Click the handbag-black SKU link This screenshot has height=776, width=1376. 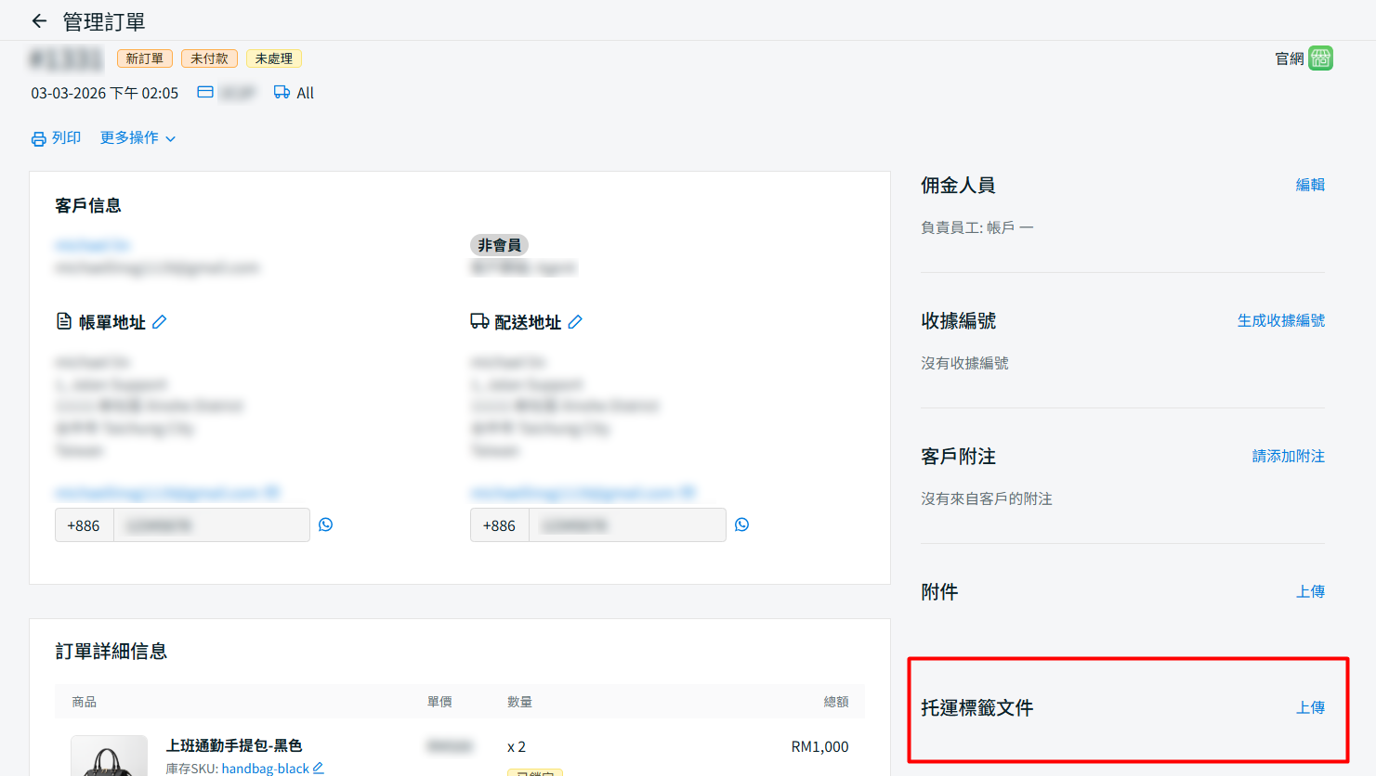[x=265, y=769]
